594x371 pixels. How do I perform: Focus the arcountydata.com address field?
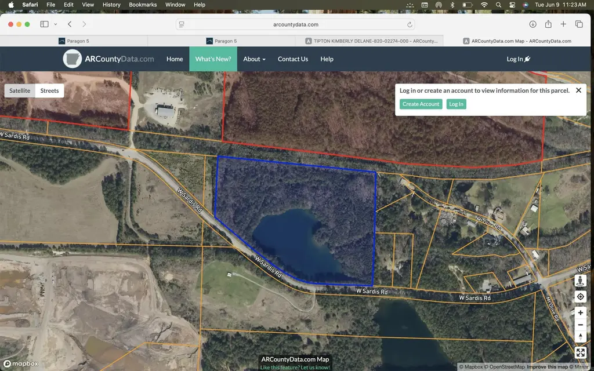pyautogui.click(x=295, y=24)
